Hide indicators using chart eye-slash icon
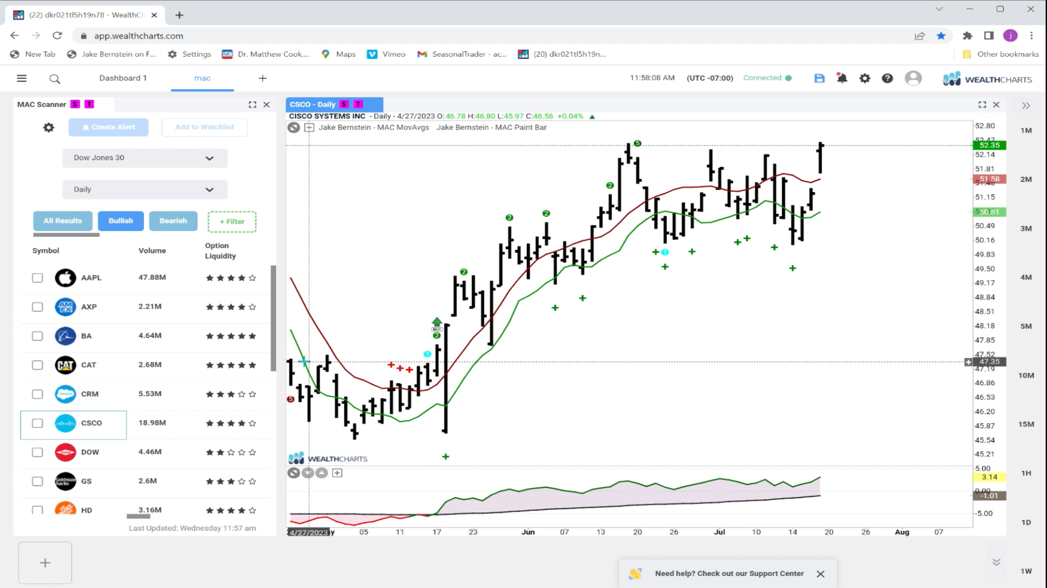This screenshot has width=1047, height=588. pos(294,127)
